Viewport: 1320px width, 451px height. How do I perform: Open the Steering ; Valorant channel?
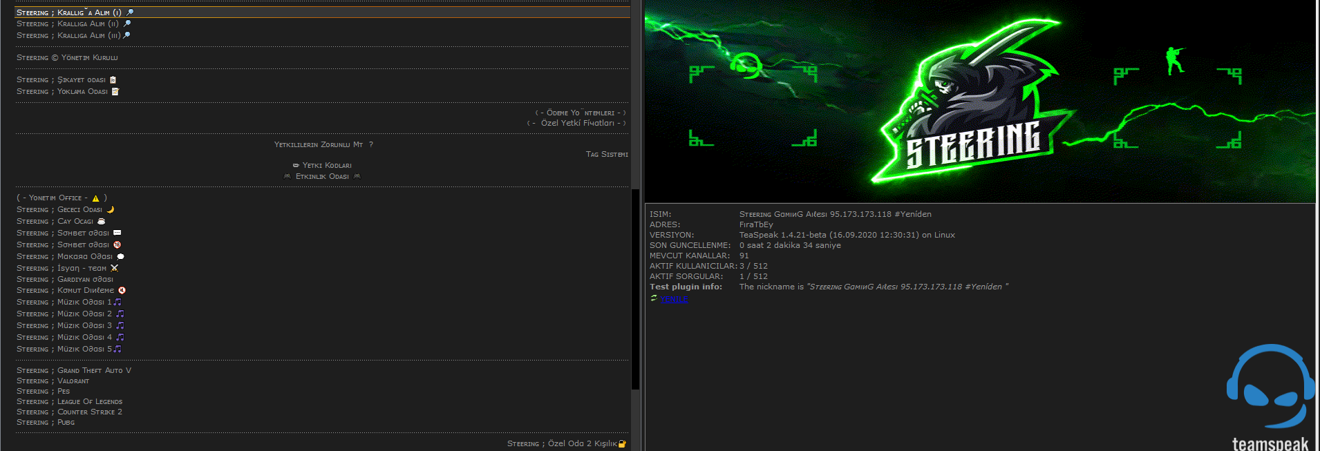point(53,381)
